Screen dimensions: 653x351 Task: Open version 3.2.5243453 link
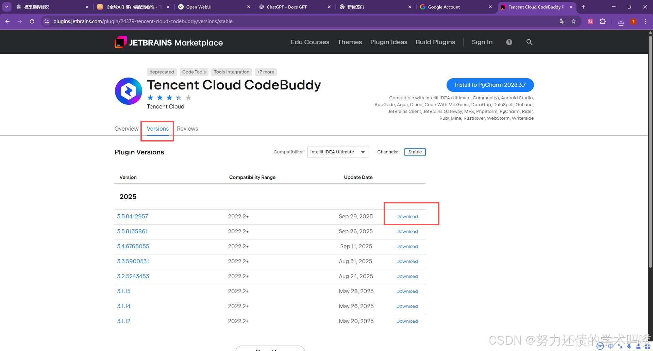click(133, 277)
